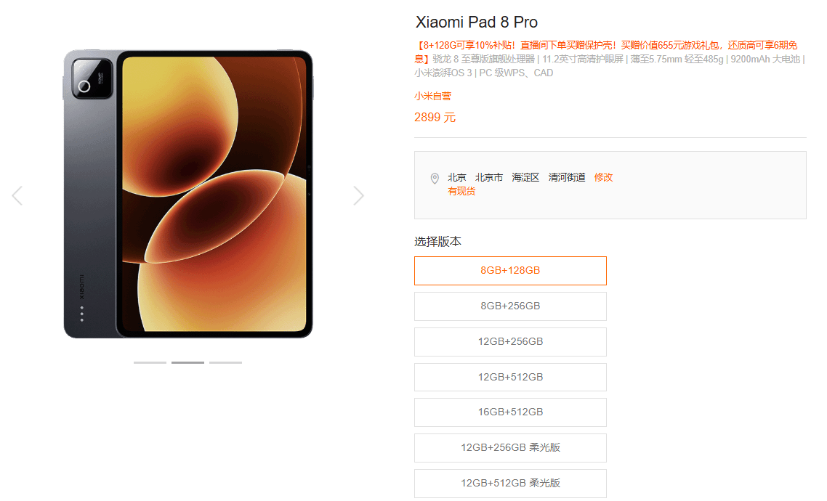Advance to the next product image arrow
This screenshot has width=827, height=501.
pos(359,195)
